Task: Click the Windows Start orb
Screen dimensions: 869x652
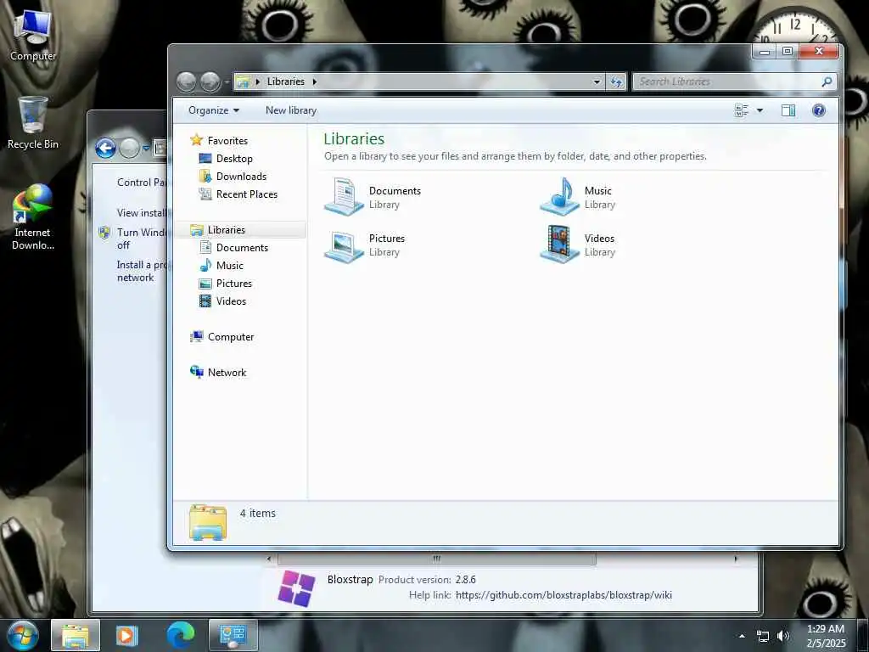Action: coord(21,635)
